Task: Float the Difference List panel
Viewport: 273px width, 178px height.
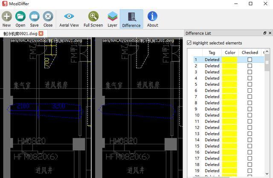Action: pos(264,33)
